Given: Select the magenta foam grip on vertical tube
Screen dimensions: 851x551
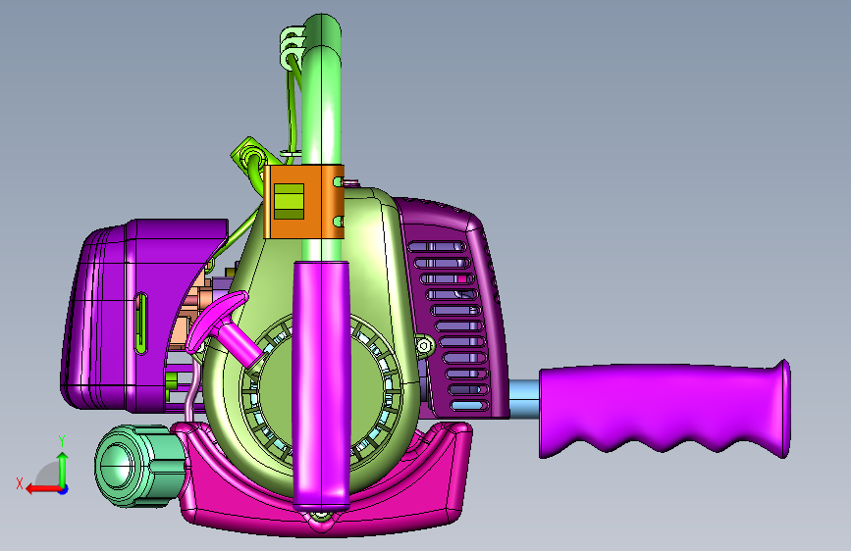Looking at the screenshot, I should point(321,385).
